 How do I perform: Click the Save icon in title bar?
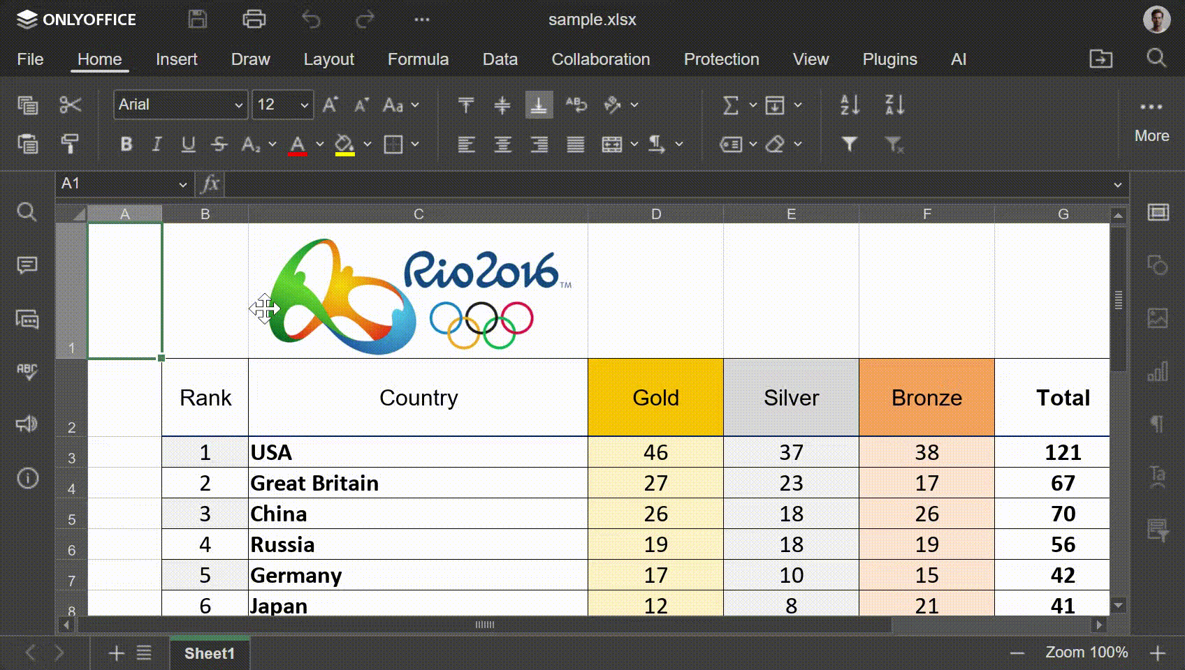coord(198,20)
